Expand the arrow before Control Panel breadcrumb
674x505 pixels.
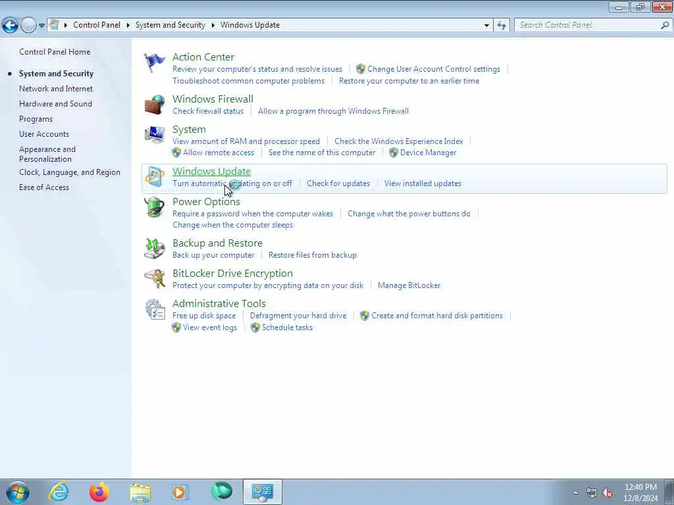click(66, 26)
